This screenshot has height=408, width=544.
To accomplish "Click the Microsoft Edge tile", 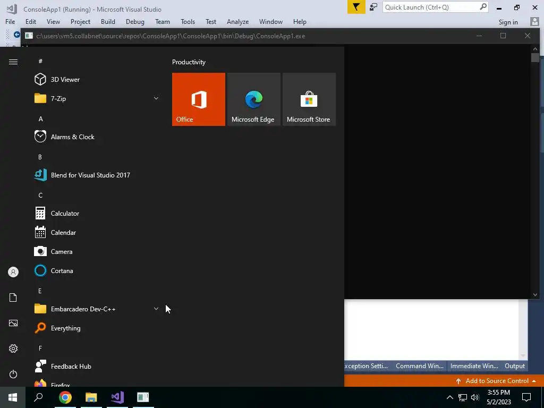I will pos(253,99).
